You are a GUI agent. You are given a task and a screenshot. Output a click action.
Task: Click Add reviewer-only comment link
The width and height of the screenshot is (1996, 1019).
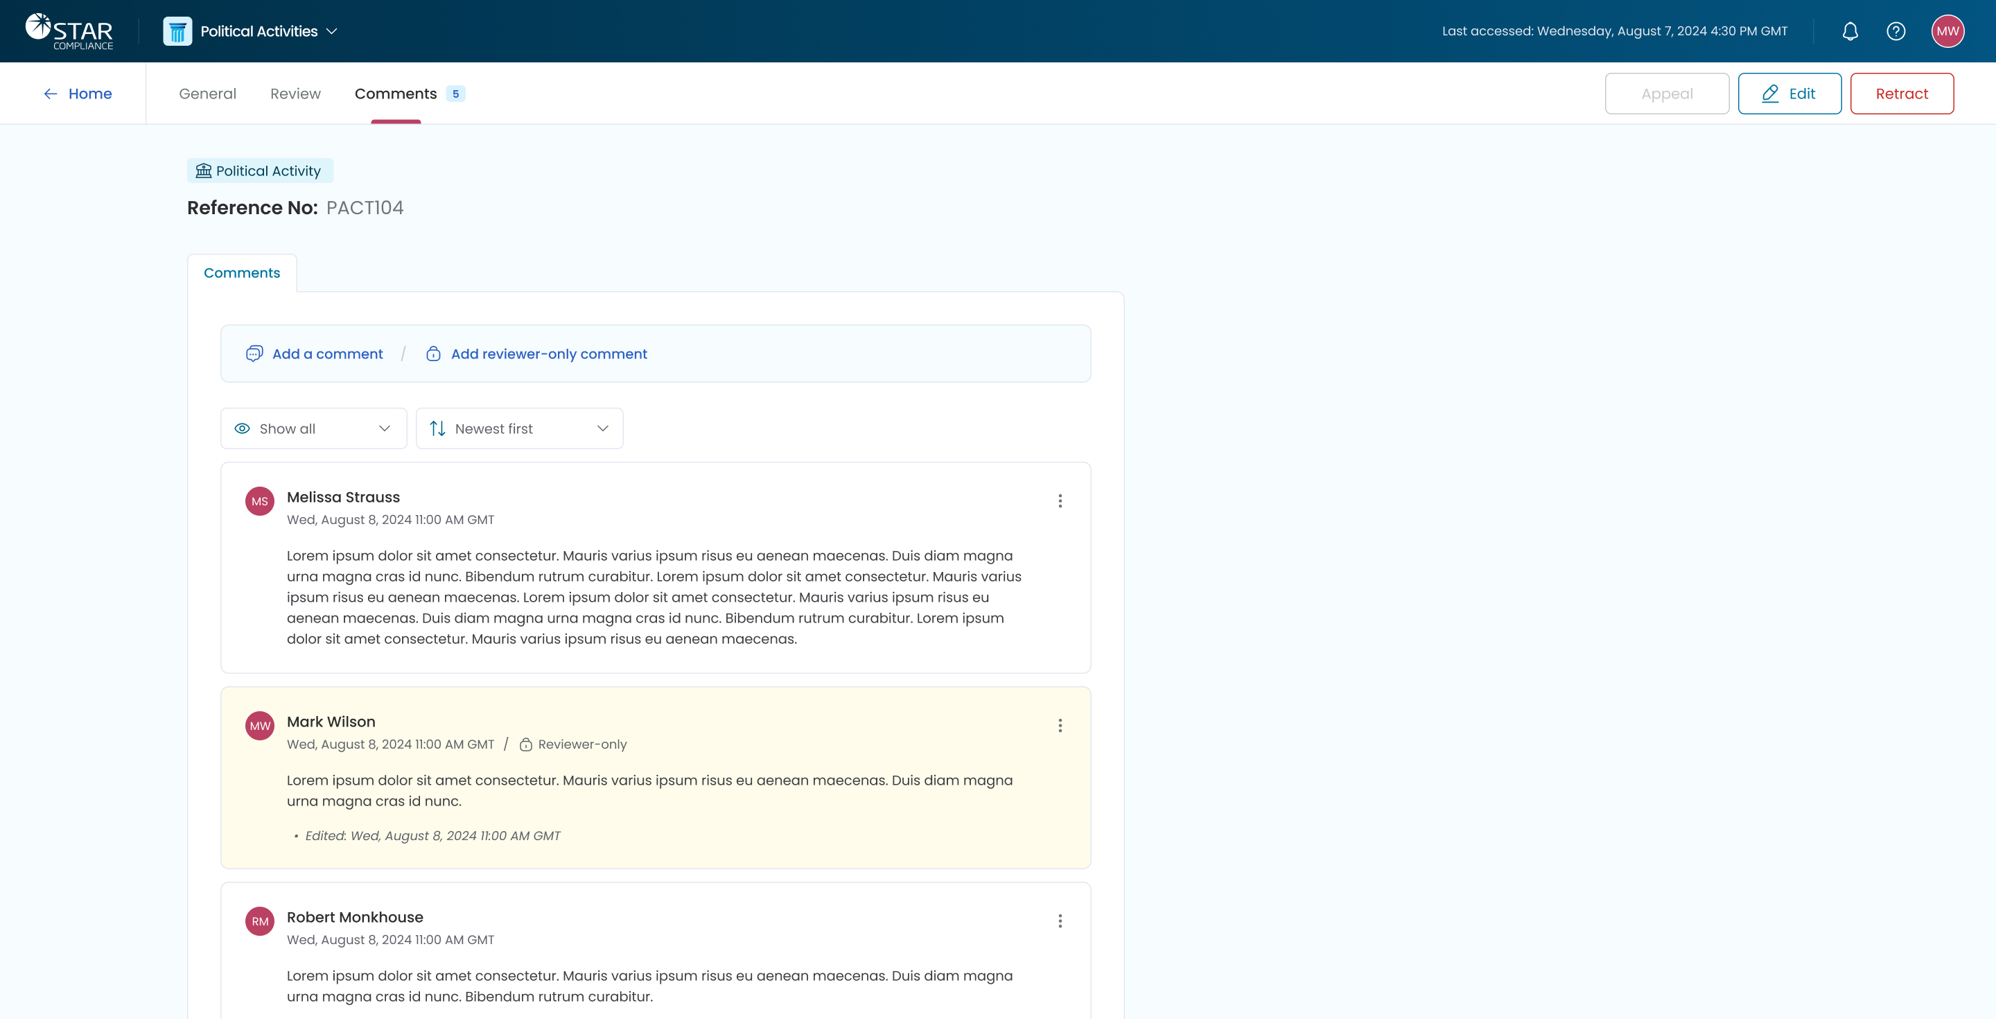tap(549, 354)
